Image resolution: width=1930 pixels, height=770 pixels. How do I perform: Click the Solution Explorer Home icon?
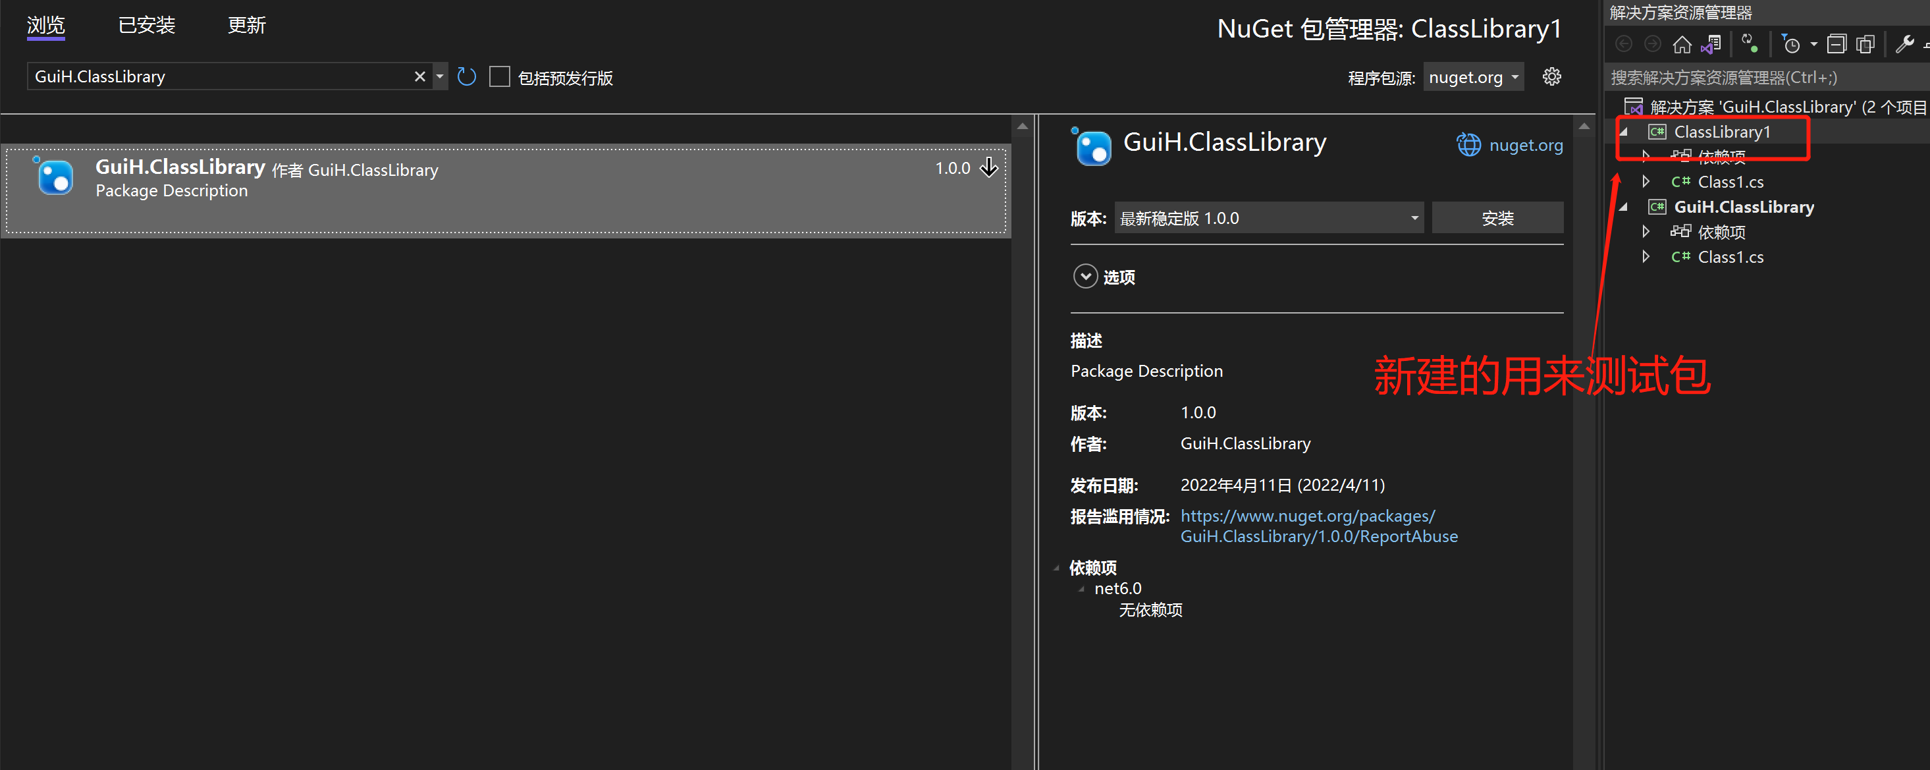tap(1682, 44)
